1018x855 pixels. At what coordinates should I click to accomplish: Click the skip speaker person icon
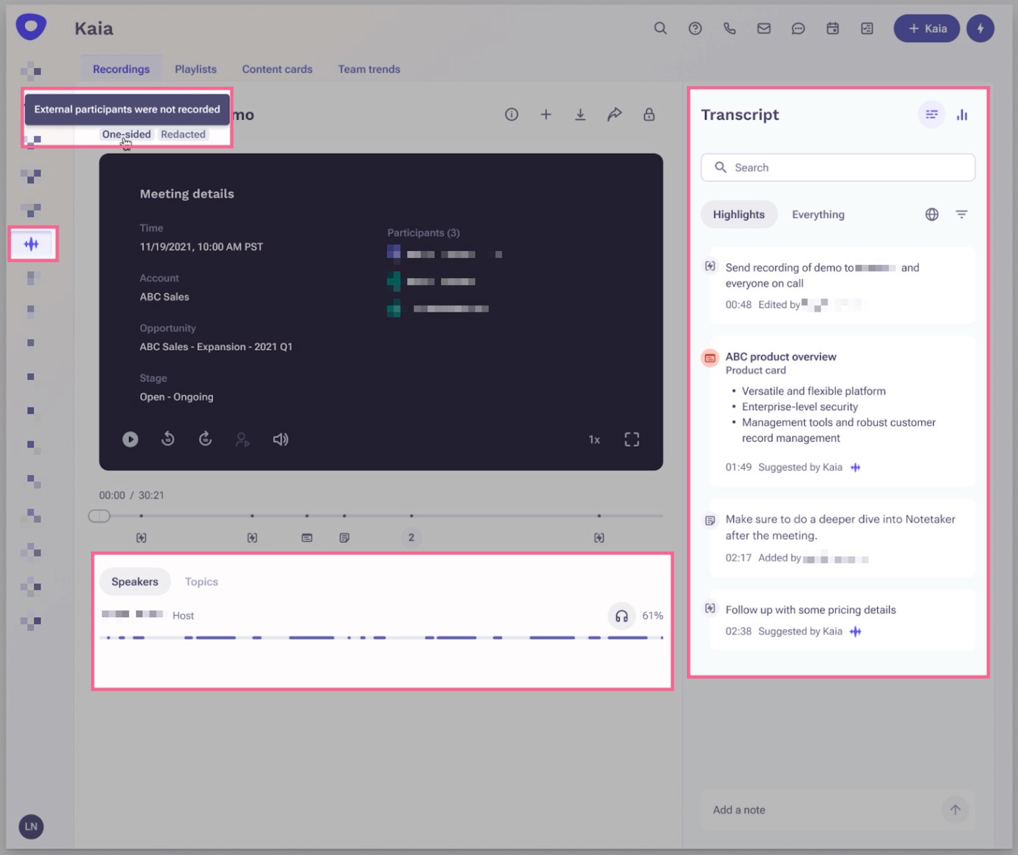tap(242, 439)
